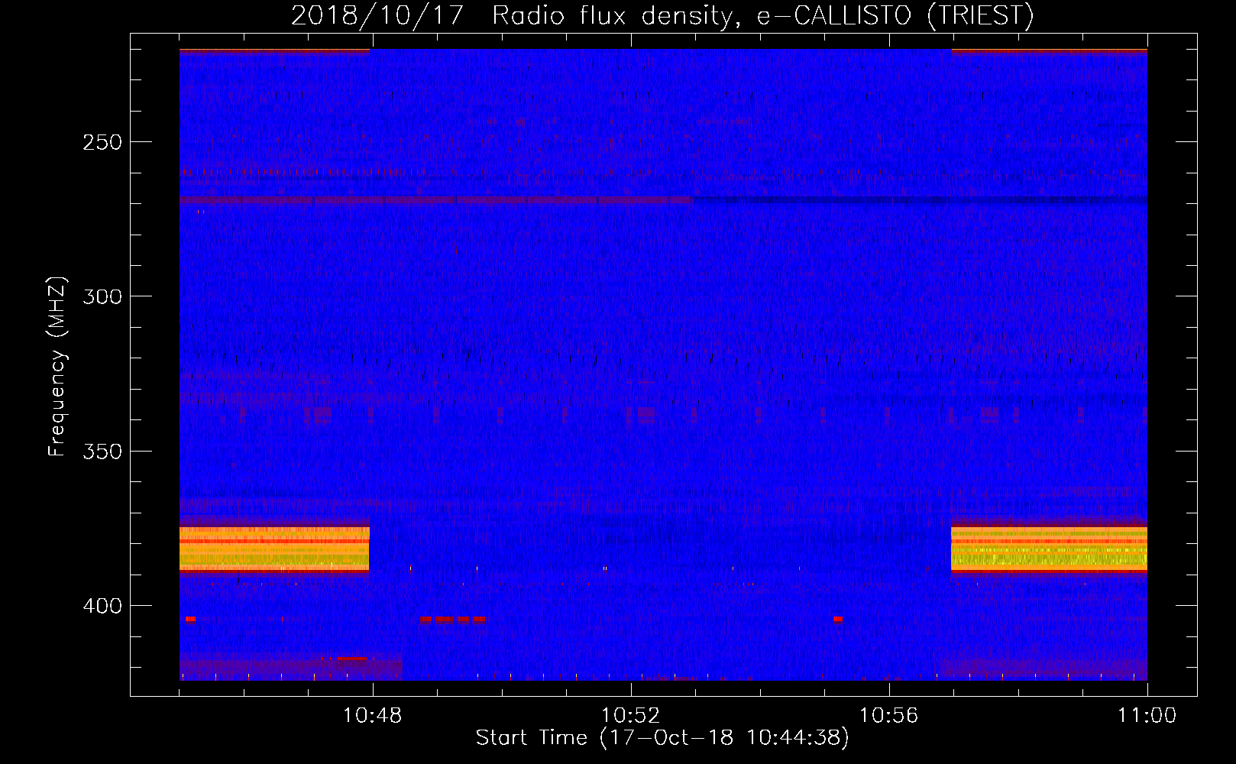
Task: Click the 10:52 time tick label
Action: [x=630, y=716]
